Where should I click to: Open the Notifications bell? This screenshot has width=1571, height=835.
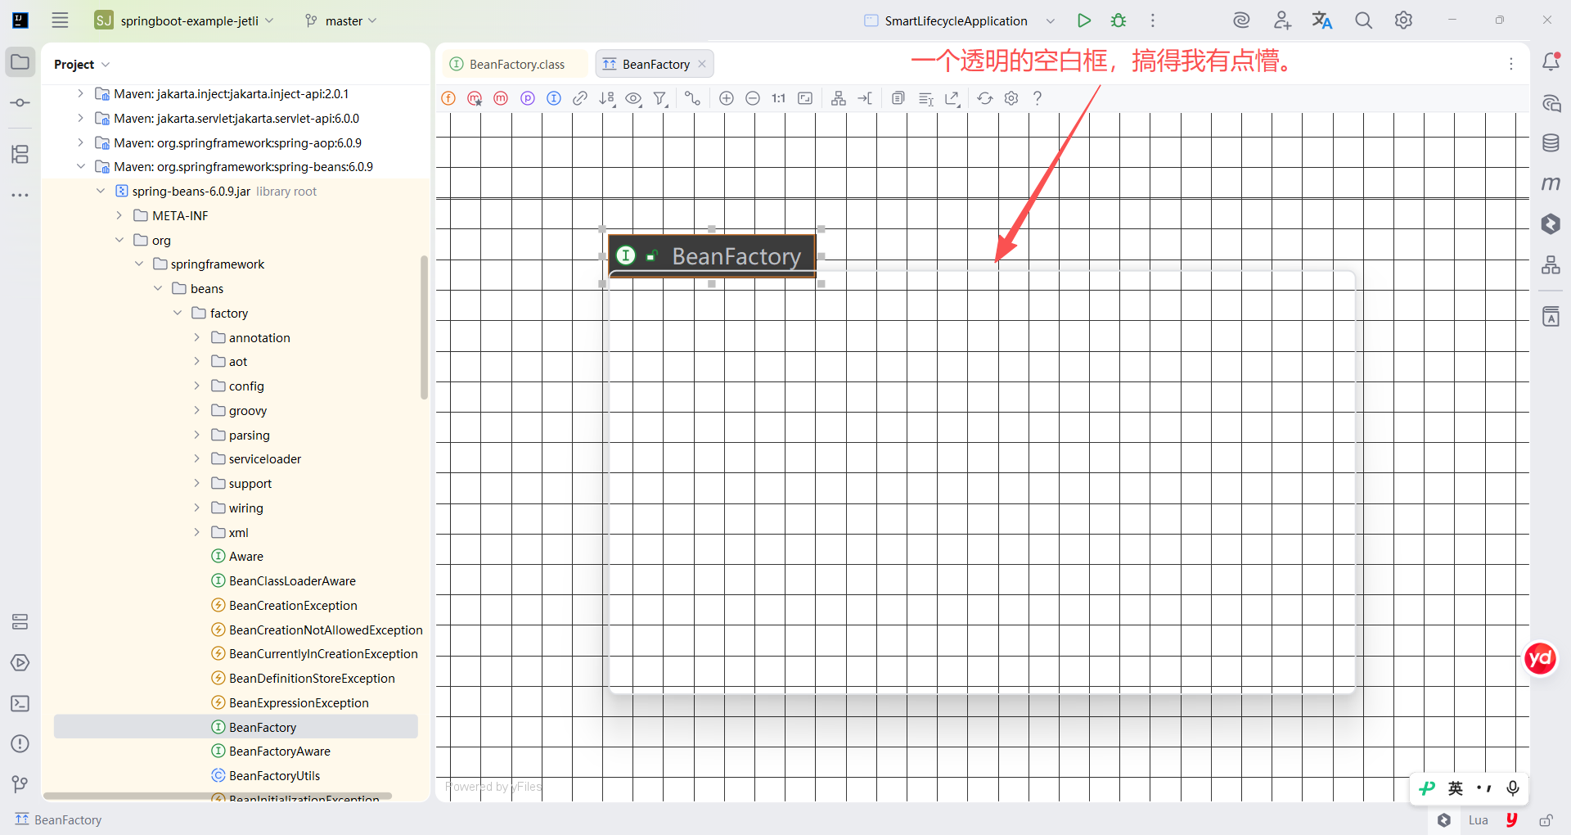[x=1551, y=62]
